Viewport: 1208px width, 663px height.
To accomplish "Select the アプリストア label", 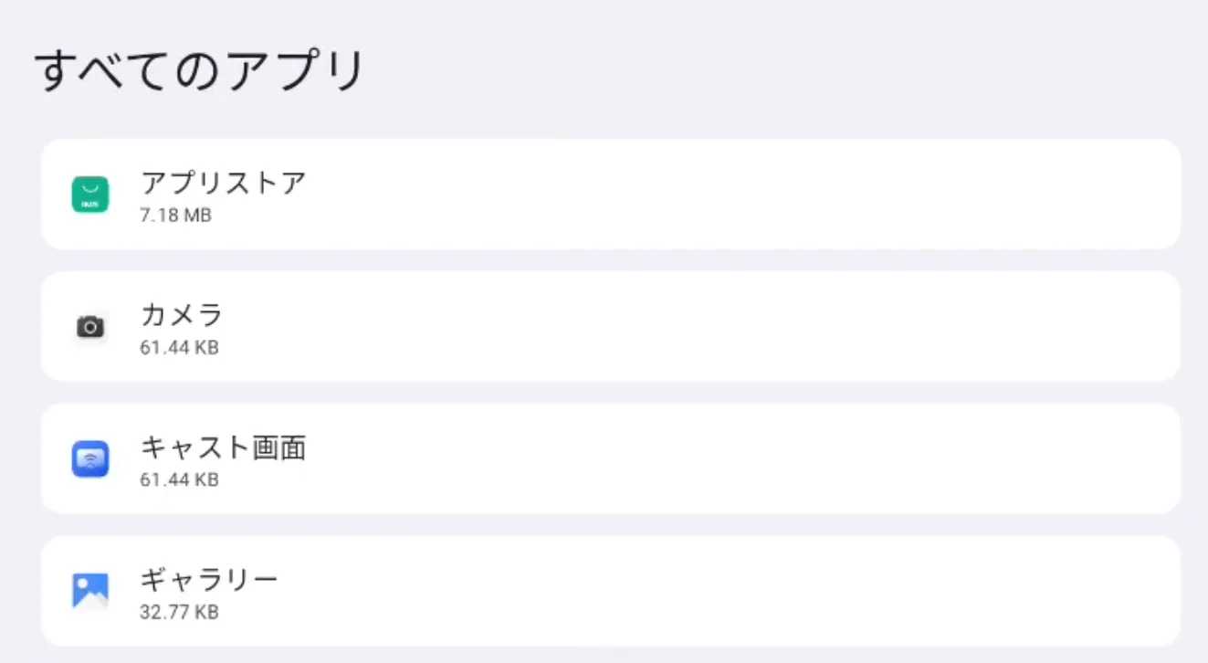I will coord(223,183).
